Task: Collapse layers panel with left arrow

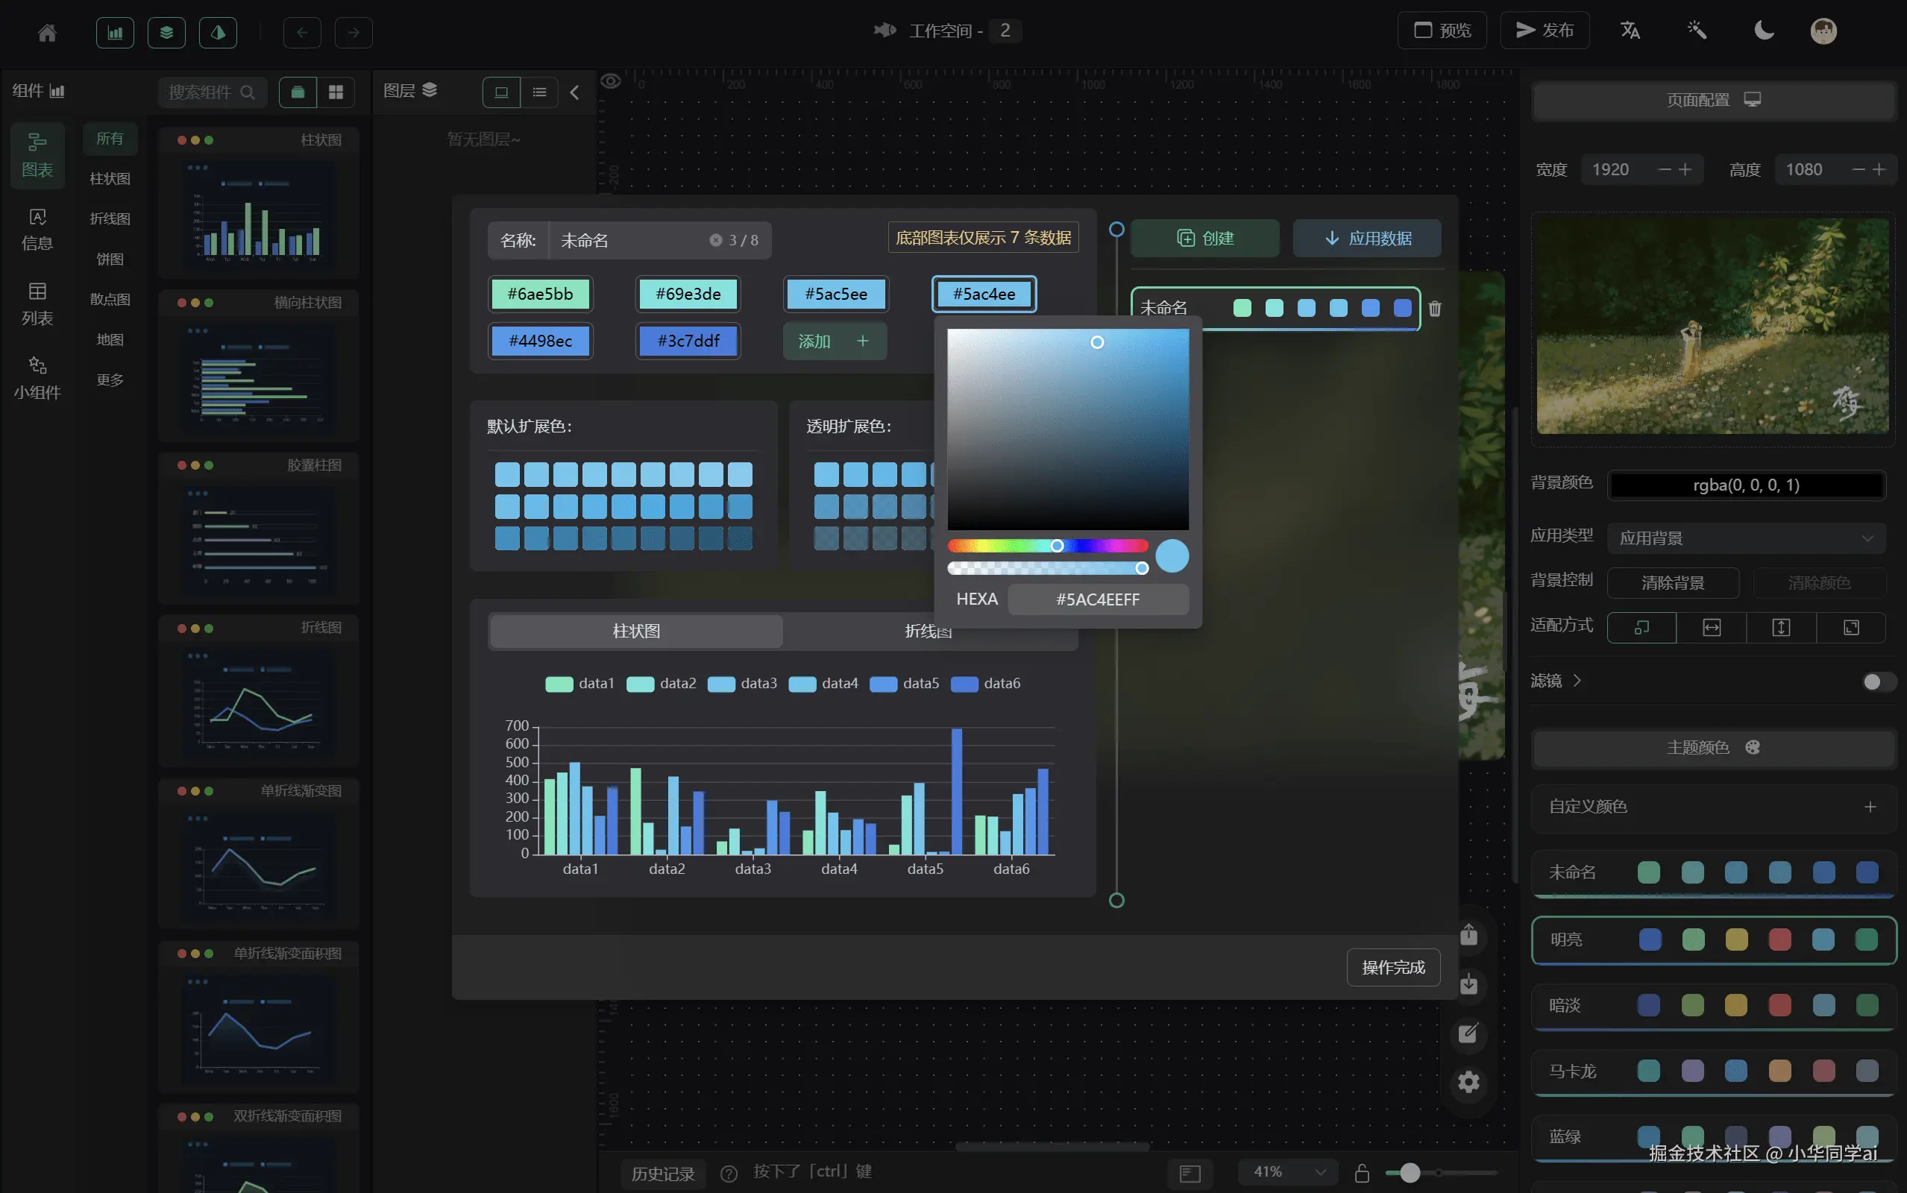Action: tap(574, 92)
